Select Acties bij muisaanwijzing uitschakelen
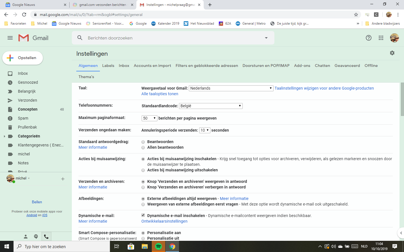The height and width of the screenshot is (252, 404). pyautogui.click(x=143, y=170)
